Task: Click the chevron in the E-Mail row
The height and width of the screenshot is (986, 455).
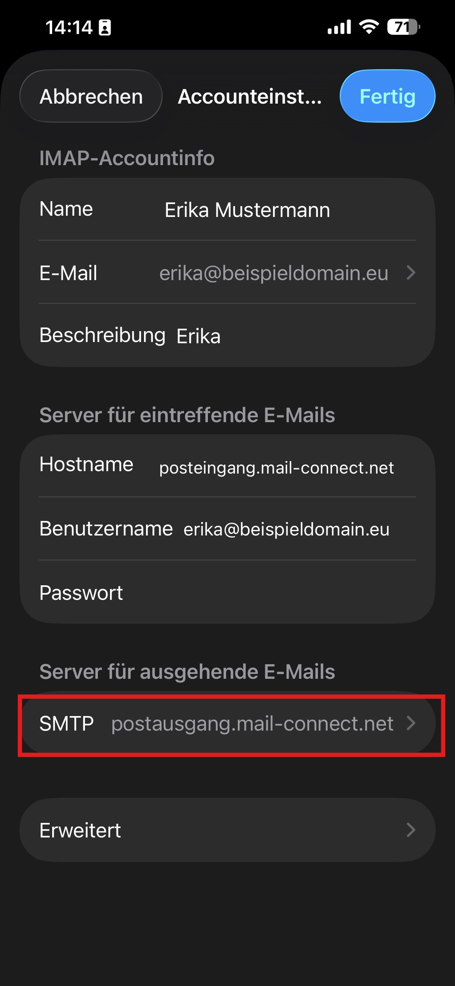Action: [411, 273]
